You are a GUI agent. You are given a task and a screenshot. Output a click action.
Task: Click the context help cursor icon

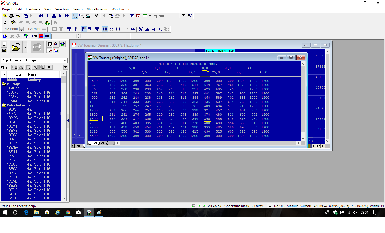[190, 16]
